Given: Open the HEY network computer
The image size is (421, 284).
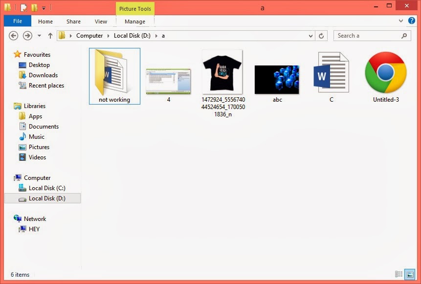Looking at the screenshot, I should [33, 229].
